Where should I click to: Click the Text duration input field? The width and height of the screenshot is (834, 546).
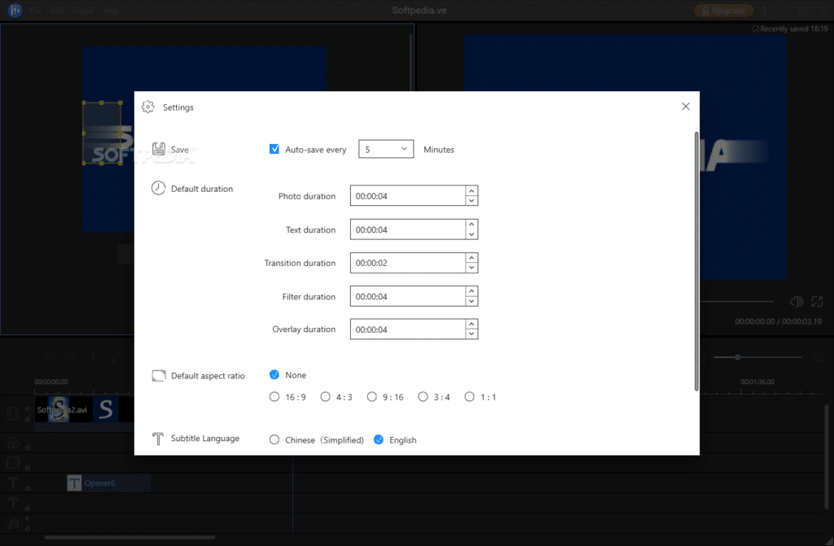407,229
